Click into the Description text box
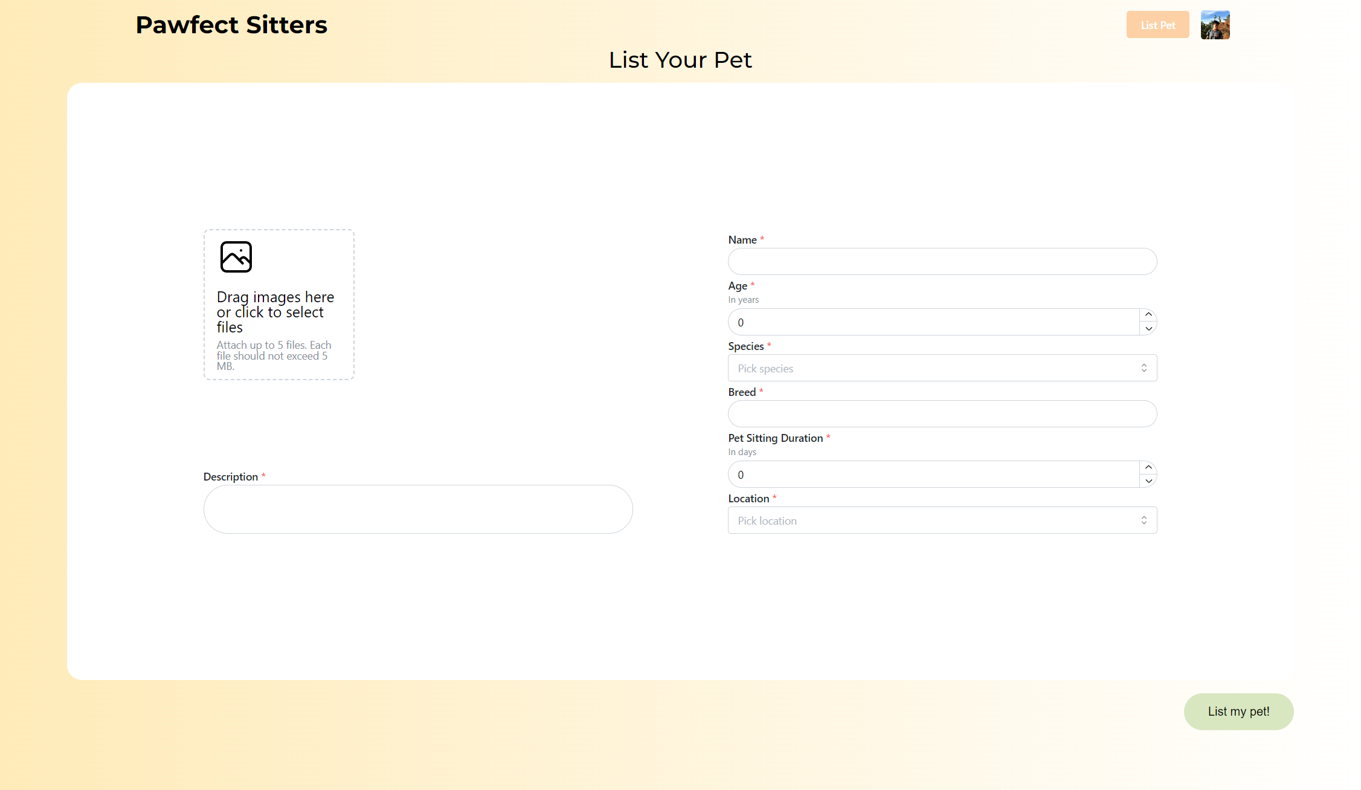 (x=417, y=509)
